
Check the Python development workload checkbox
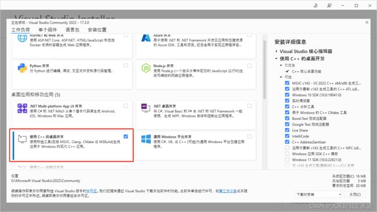pos(126,65)
